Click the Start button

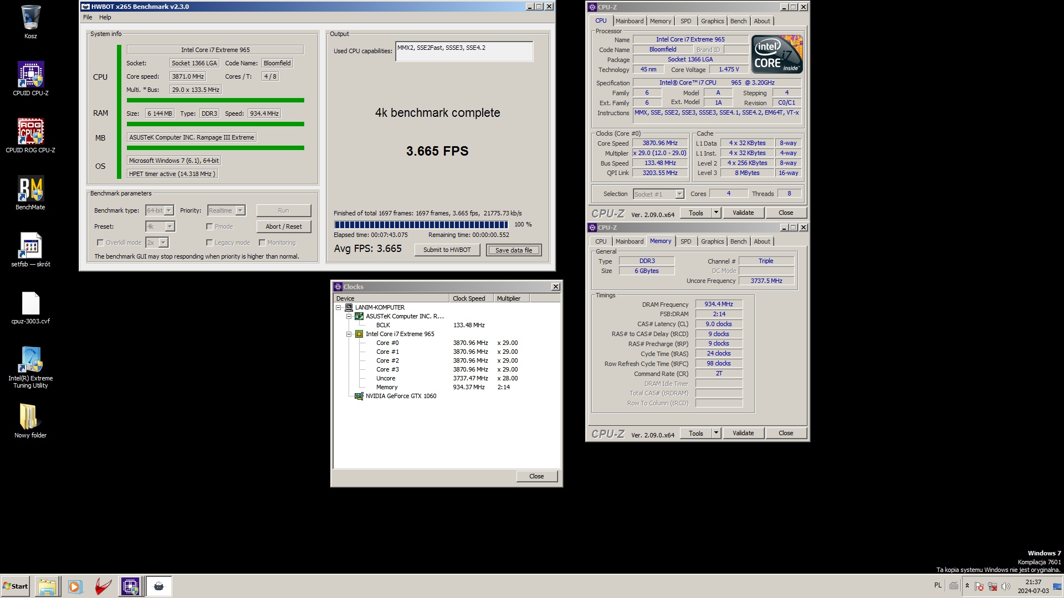tap(16, 586)
